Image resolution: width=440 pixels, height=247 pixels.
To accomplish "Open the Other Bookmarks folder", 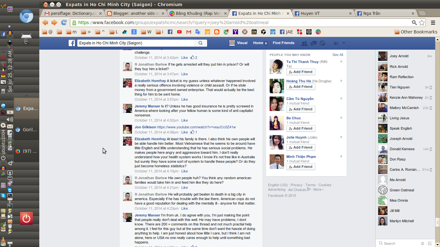I will [416, 32].
